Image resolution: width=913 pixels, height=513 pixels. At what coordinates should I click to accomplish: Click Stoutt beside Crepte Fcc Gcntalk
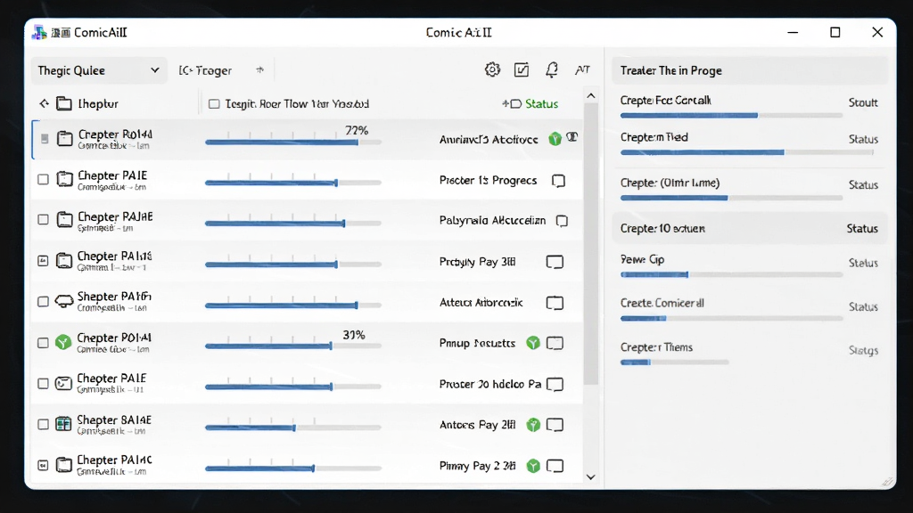(863, 102)
